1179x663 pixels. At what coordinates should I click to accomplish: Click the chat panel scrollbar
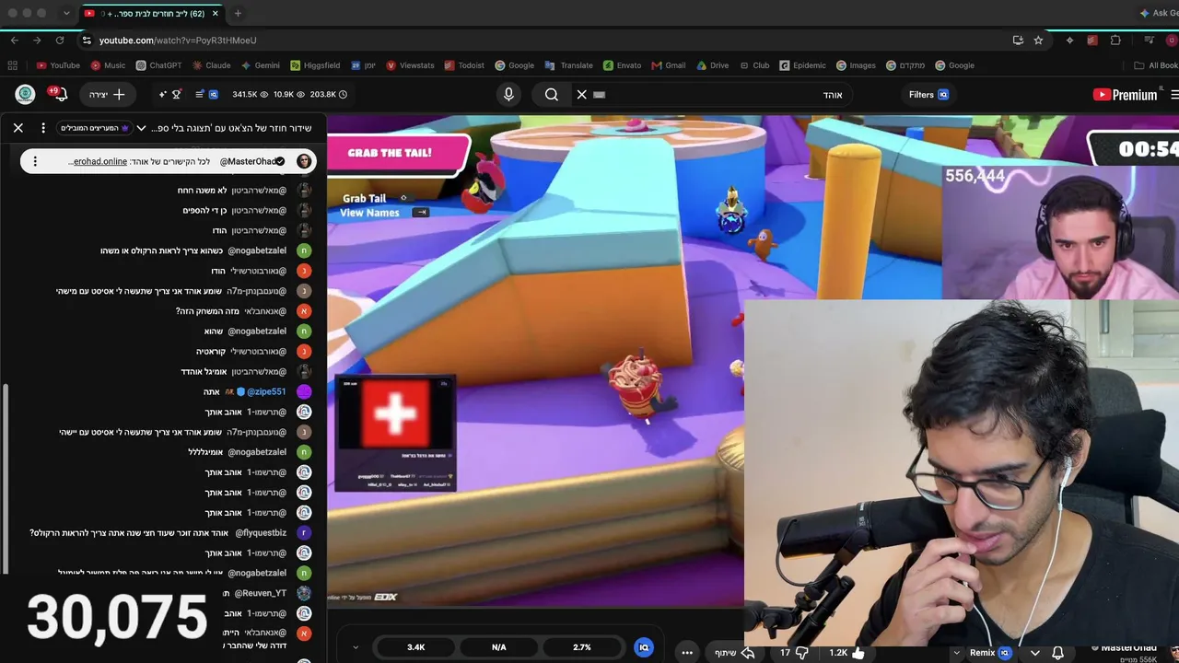tap(6, 479)
